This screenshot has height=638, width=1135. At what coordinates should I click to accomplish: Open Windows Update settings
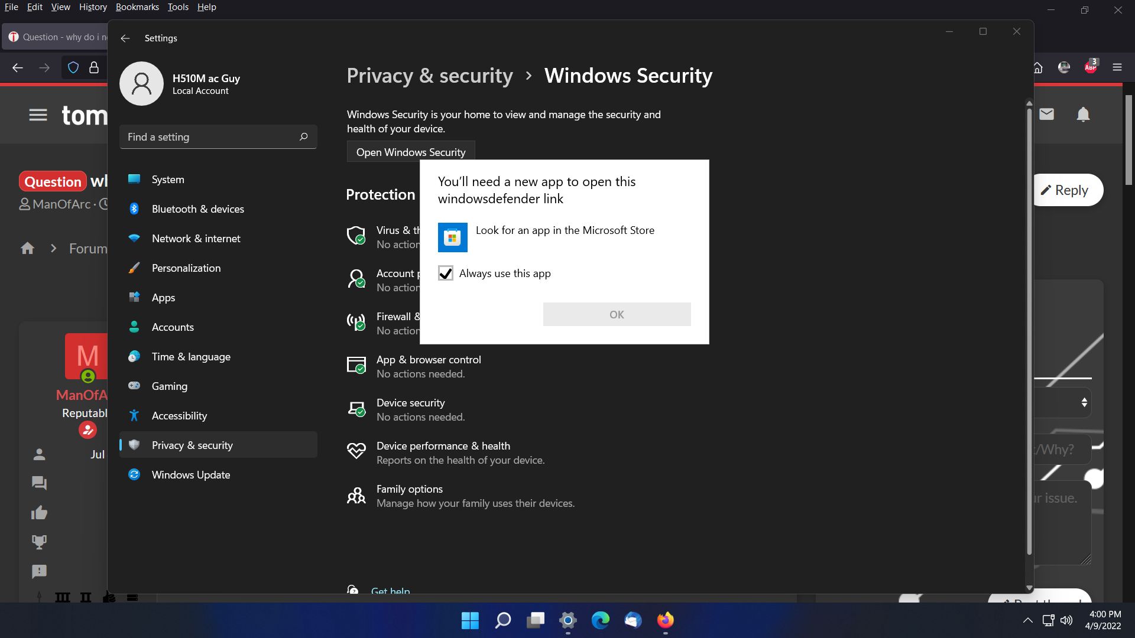point(218,474)
